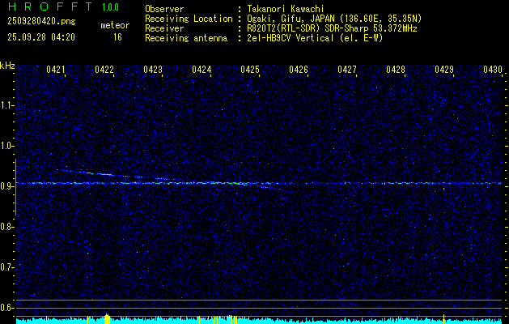The height and width of the screenshot is (324, 509).
Task: Click the 0.7 kHz axis label
Action: (x=7, y=267)
